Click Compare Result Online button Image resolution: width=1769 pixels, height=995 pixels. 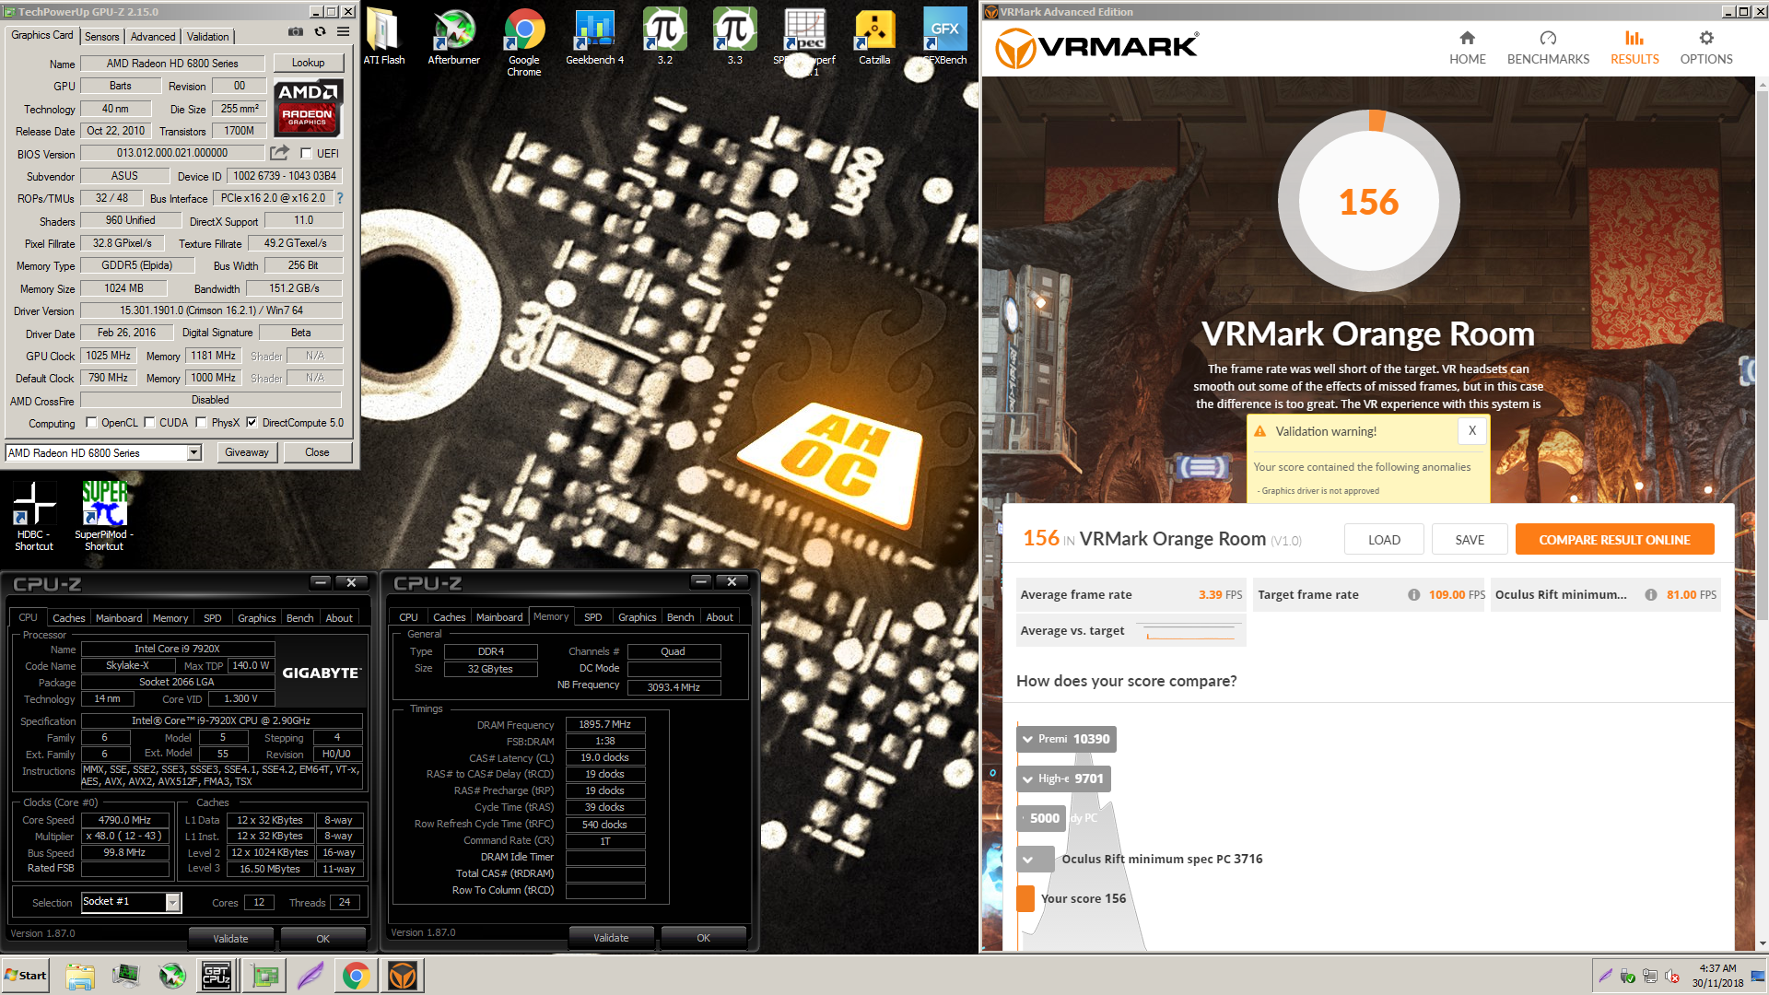click(1614, 540)
